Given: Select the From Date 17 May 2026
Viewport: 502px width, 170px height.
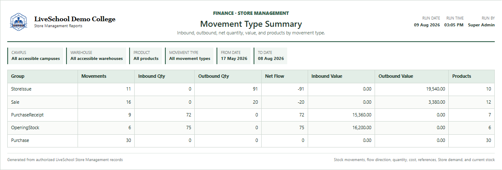Looking at the screenshot, I should pos(234,56).
